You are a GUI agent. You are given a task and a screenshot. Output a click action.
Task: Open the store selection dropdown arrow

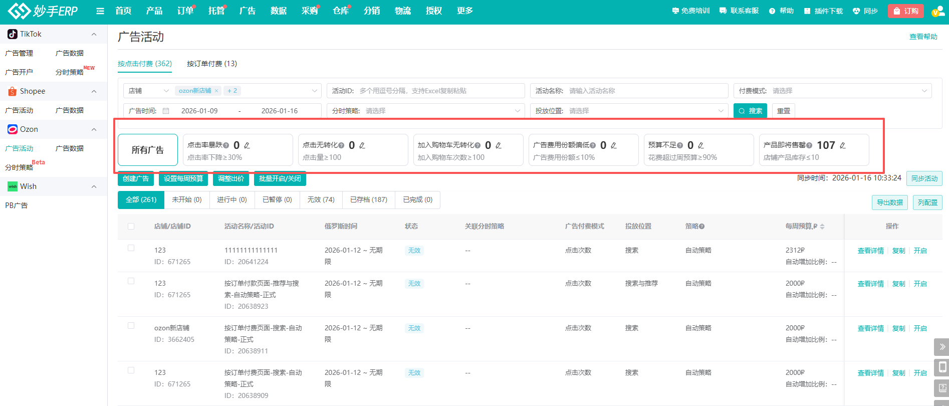click(x=315, y=91)
